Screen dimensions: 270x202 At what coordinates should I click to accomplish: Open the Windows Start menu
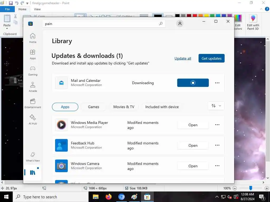6,197
